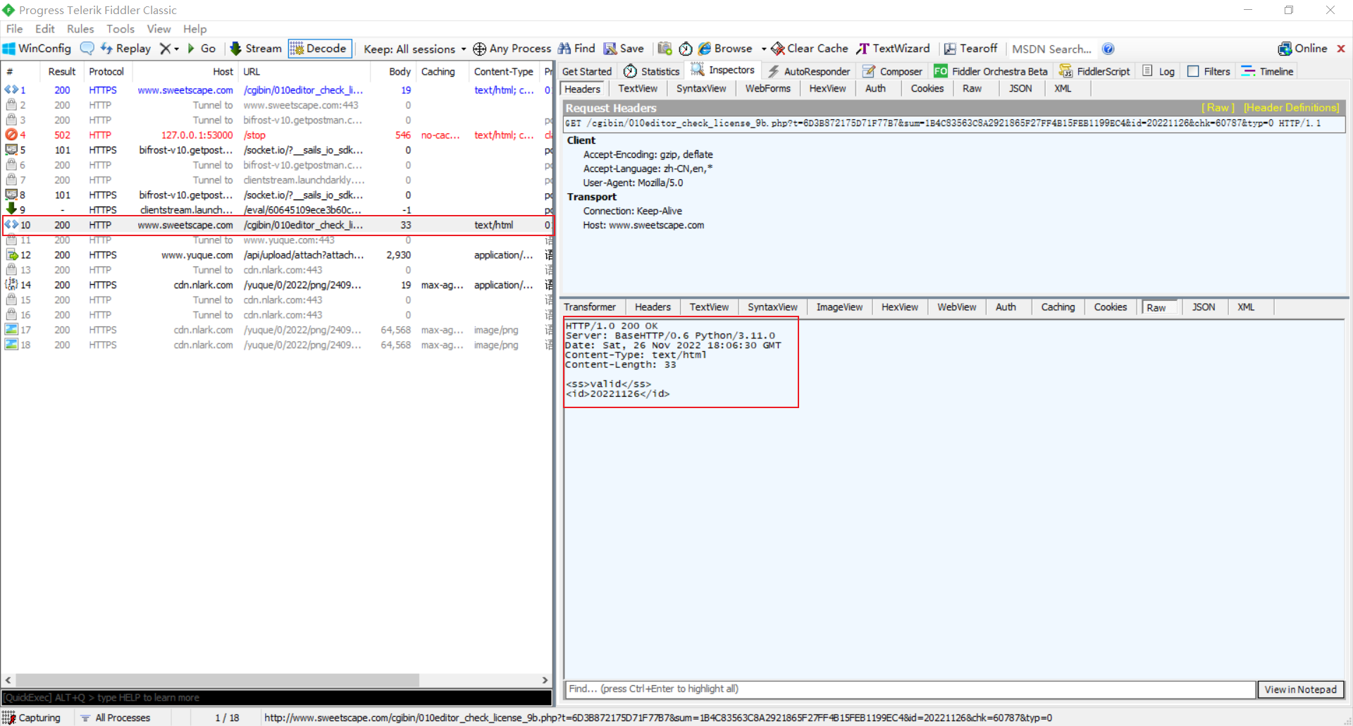Click the Find binoculars icon

click(x=564, y=49)
